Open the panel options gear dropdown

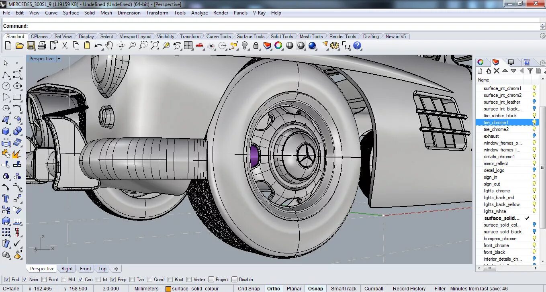[x=543, y=63]
